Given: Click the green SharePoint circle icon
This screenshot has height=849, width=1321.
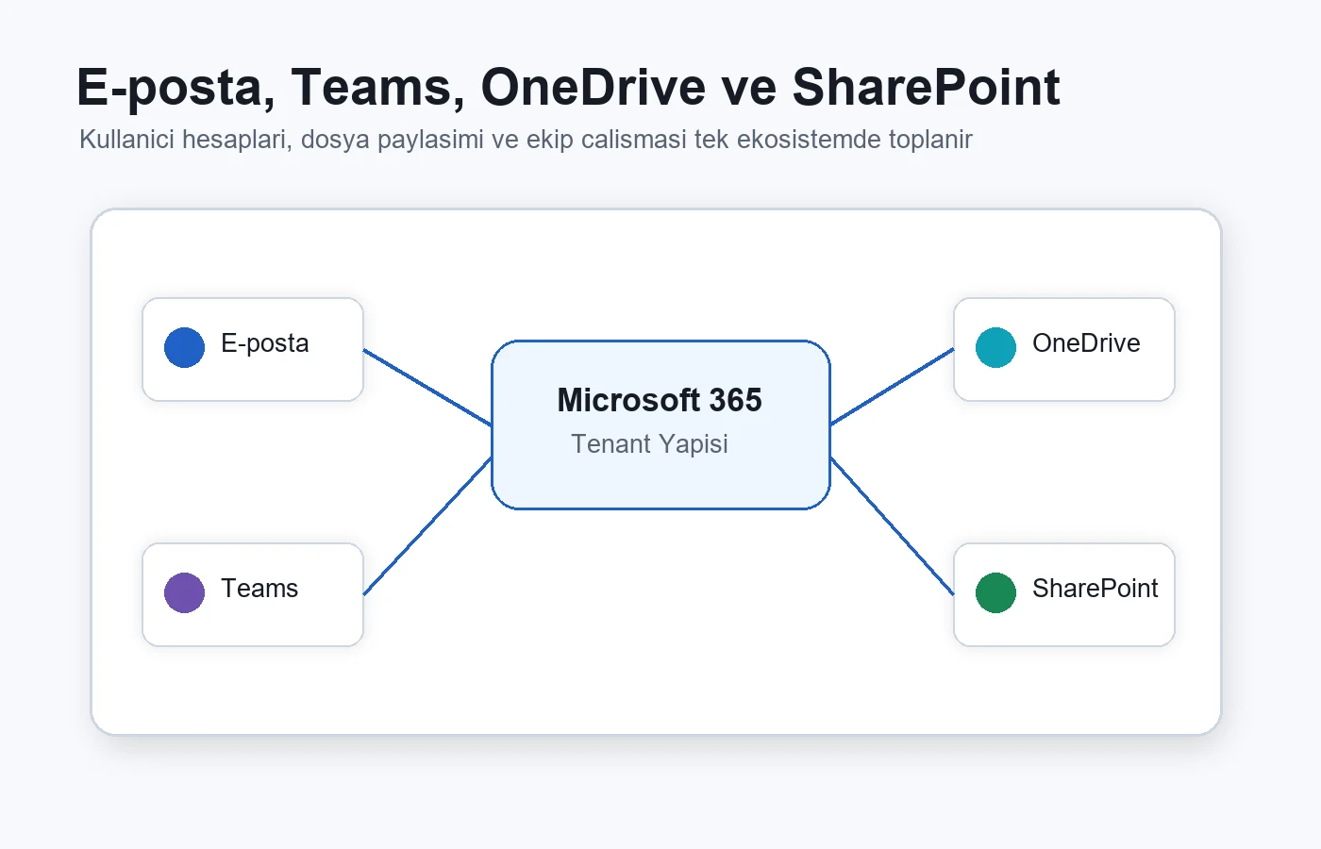Looking at the screenshot, I should (x=995, y=592).
